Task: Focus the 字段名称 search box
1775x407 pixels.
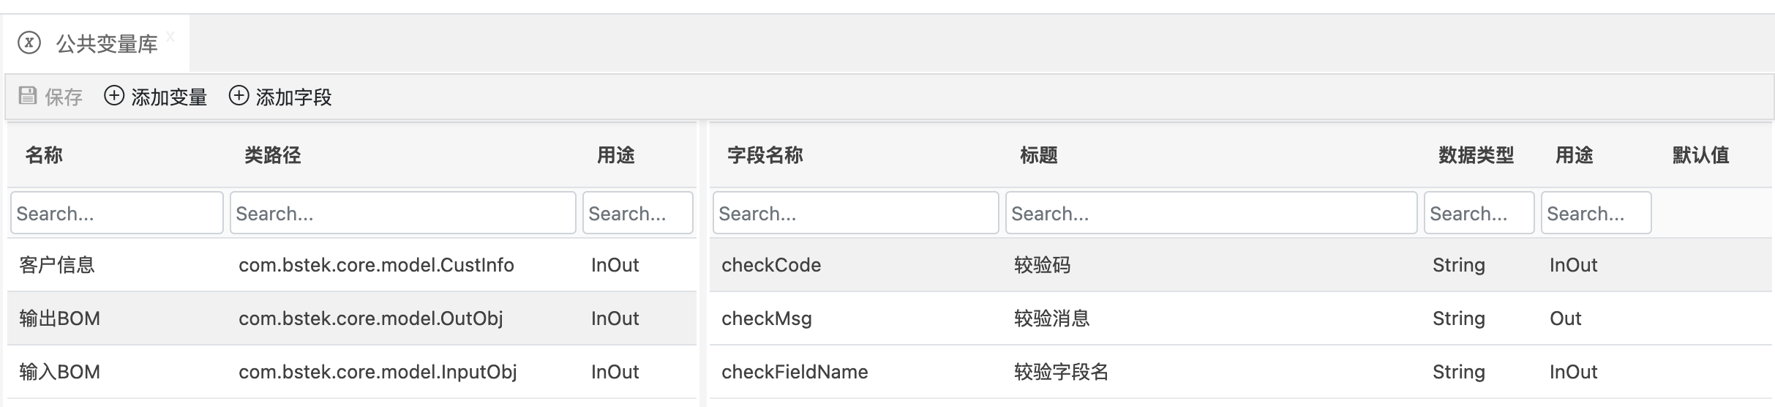Action: [x=855, y=213]
